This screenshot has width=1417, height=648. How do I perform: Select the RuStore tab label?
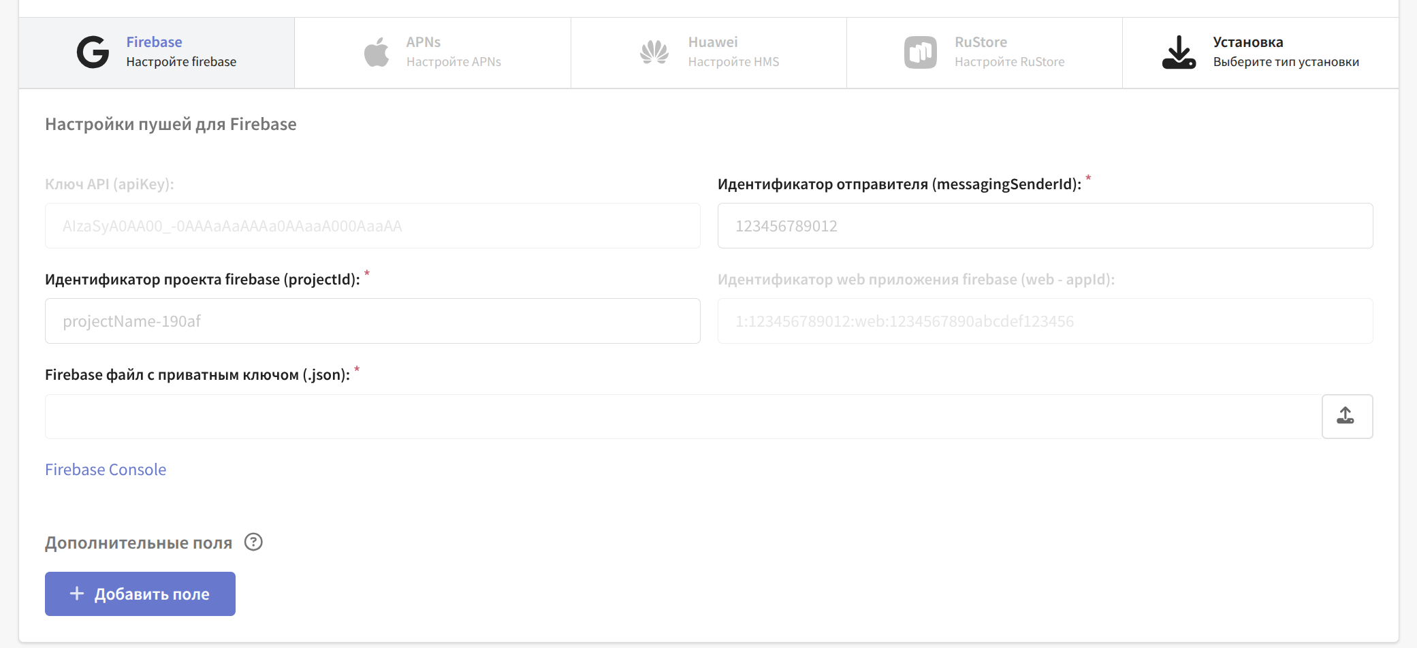click(x=981, y=42)
